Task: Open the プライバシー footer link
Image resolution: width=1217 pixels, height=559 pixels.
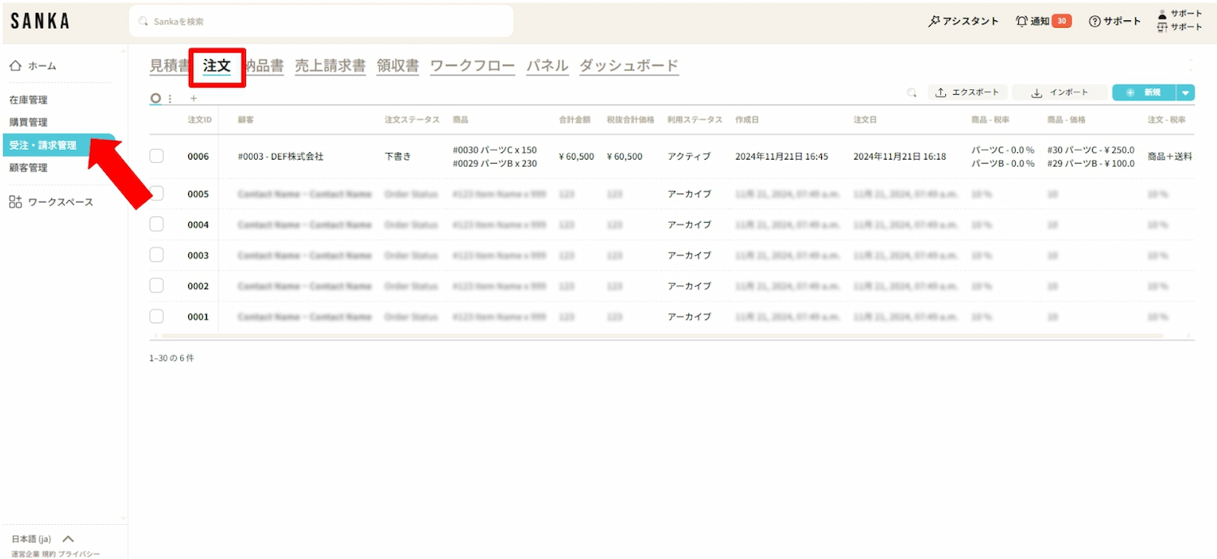Action: click(79, 554)
